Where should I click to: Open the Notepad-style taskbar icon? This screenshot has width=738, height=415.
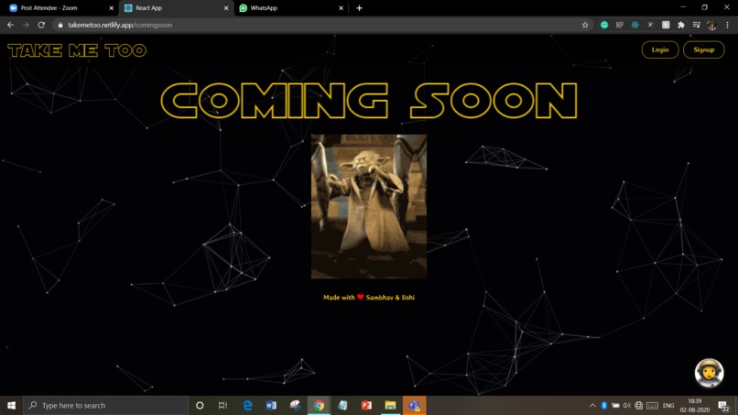(x=342, y=405)
